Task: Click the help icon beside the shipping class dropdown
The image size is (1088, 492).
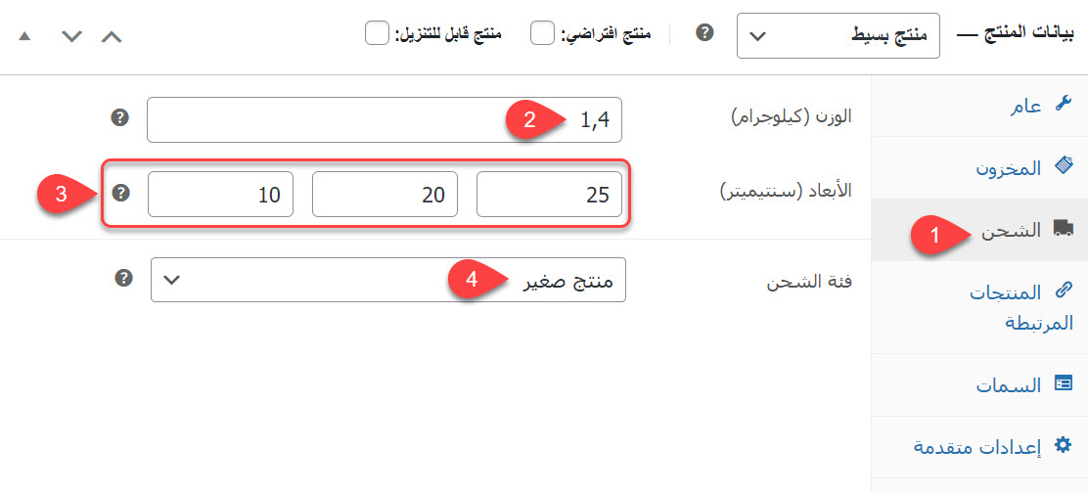Action: coord(123,278)
